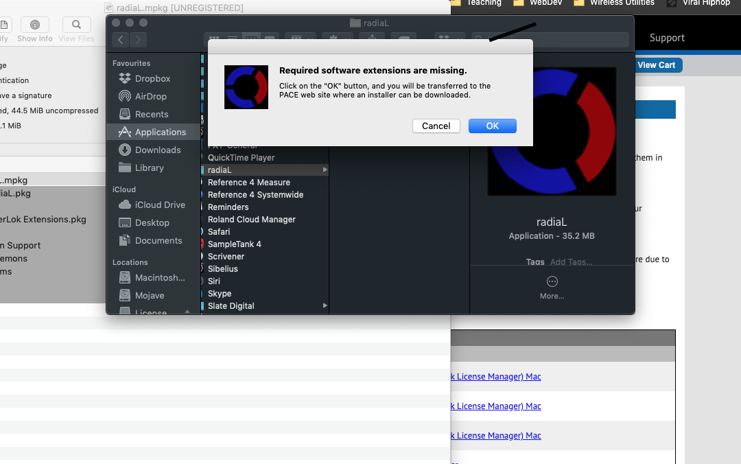Open first License Manager Mac link
This screenshot has height=464, width=741.
pos(496,377)
